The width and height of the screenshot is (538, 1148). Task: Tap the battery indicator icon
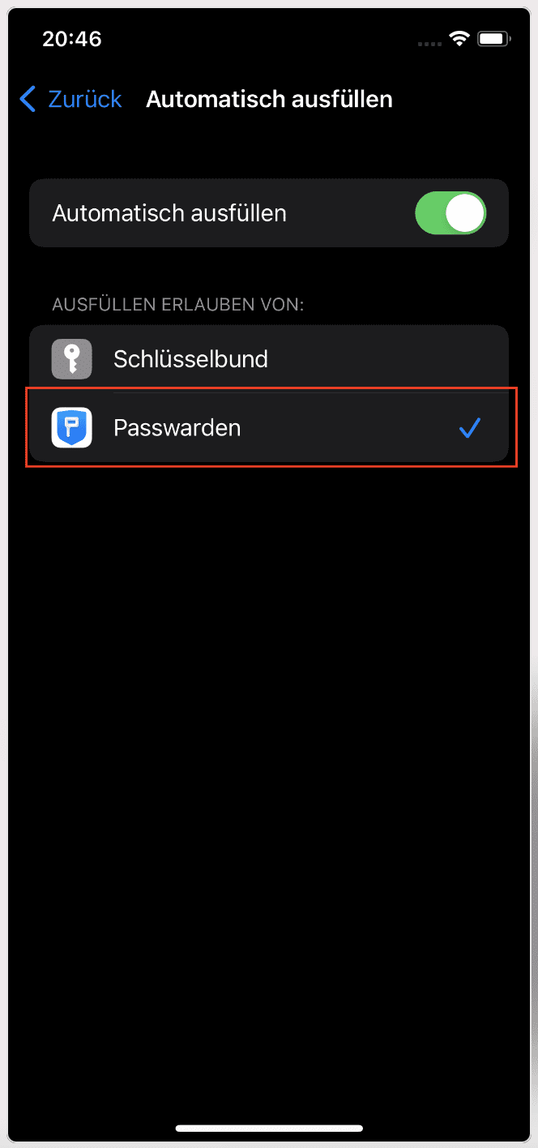[492, 39]
